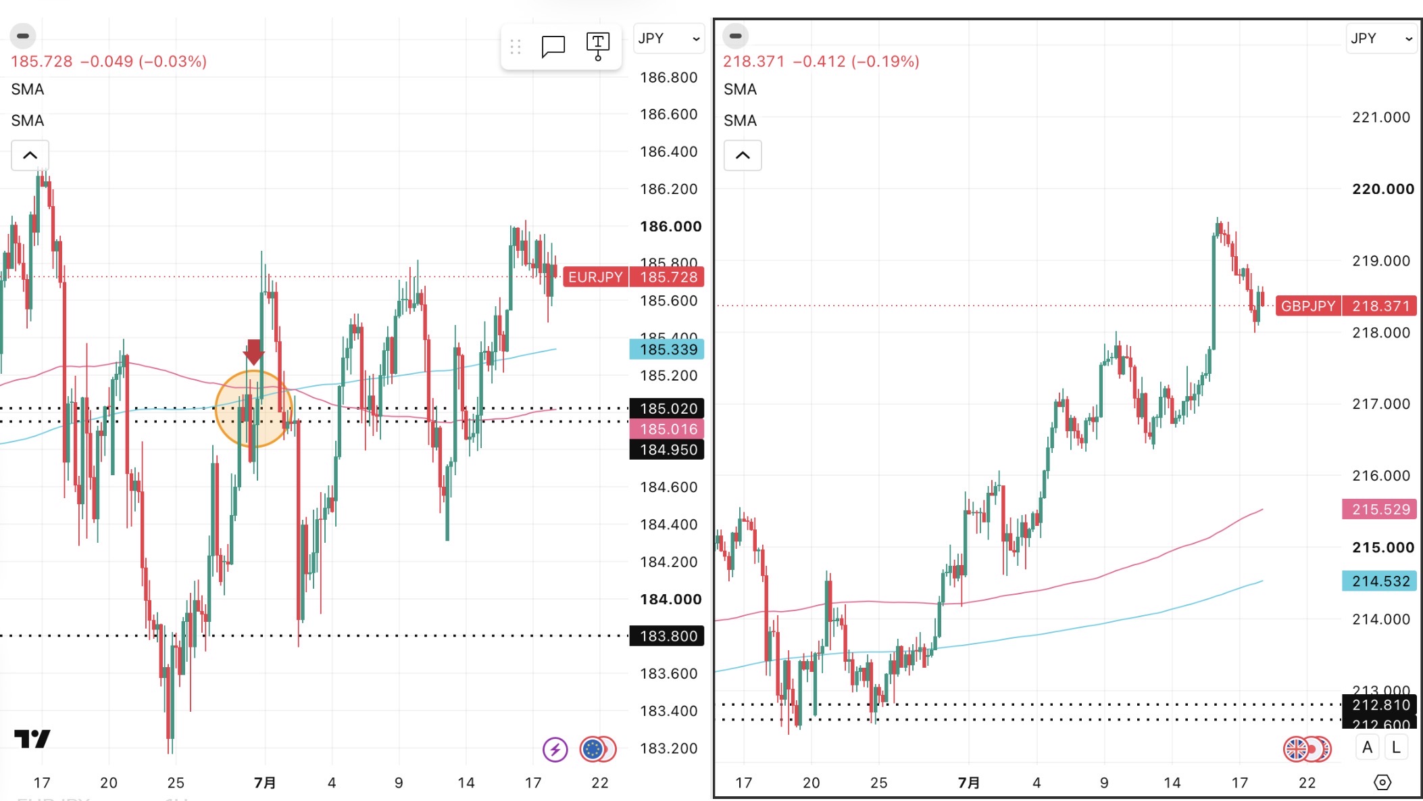The width and height of the screenshot is (1423, 801).
Task: Open the GBPJPY currency JPY dropdown
Action: 1382,39
